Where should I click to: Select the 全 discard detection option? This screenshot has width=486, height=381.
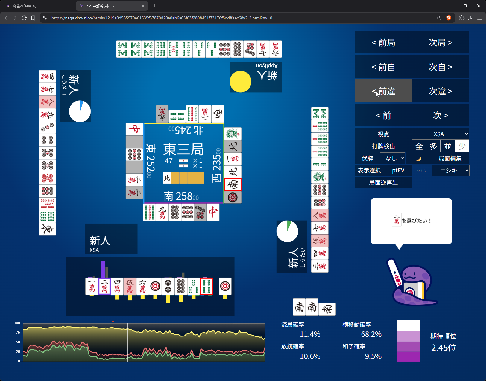click(x=419, y=146)
